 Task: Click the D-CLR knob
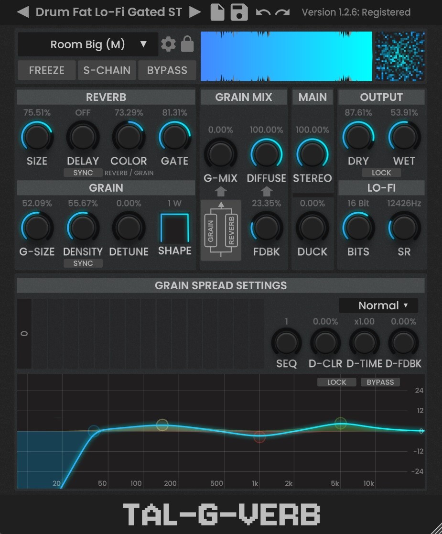click(325, 342)
